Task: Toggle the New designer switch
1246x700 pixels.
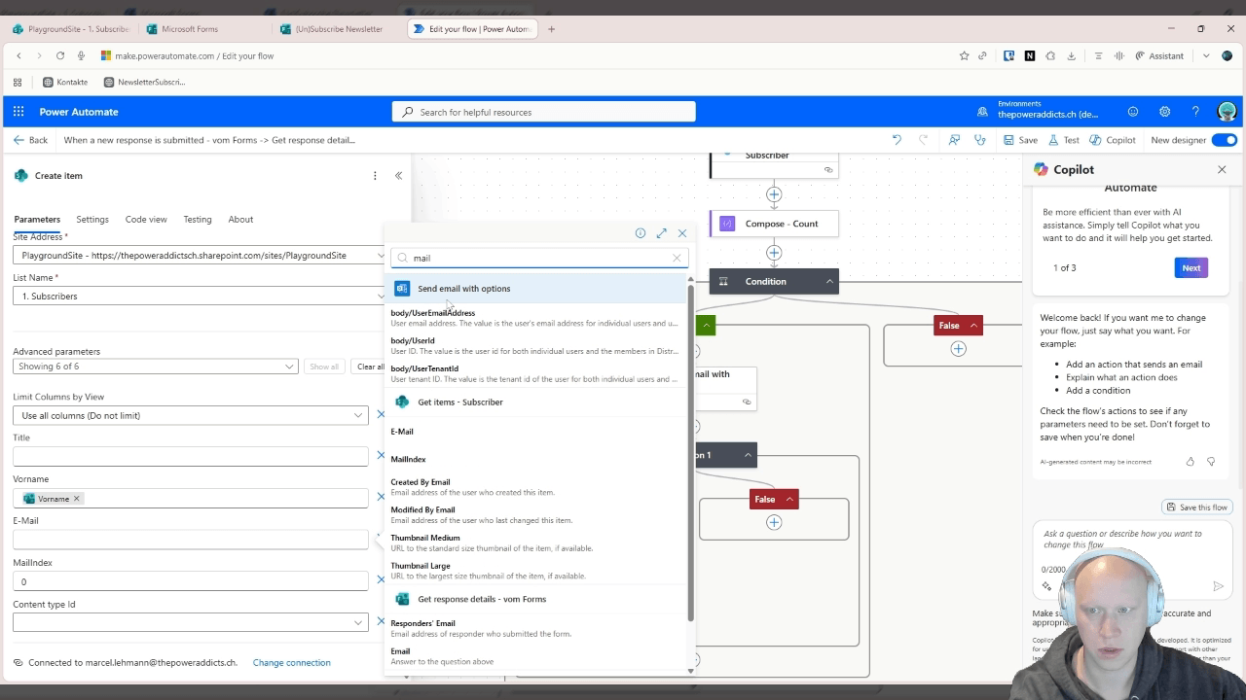Action: tap(1224, 140)
